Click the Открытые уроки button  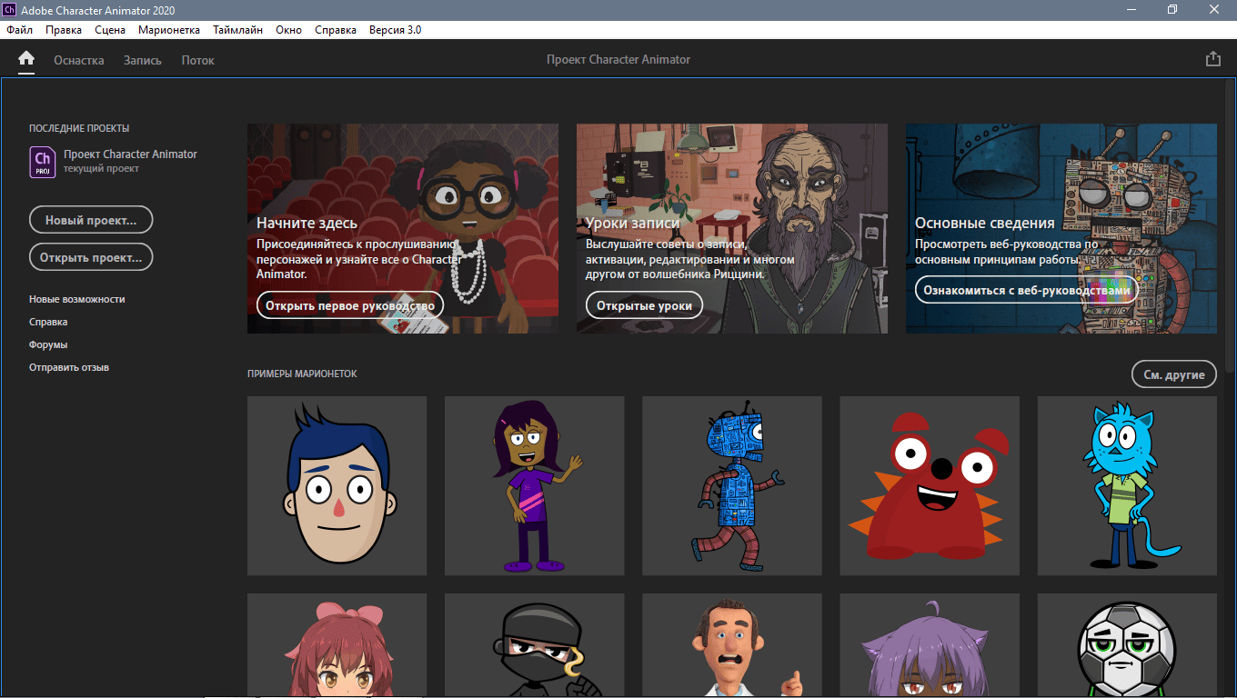click(x=644, y=305)
